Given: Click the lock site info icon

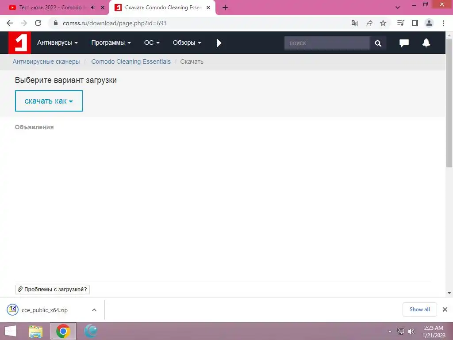Looking at the screenshot, I should pyautogui.click(x=56, y=23).
